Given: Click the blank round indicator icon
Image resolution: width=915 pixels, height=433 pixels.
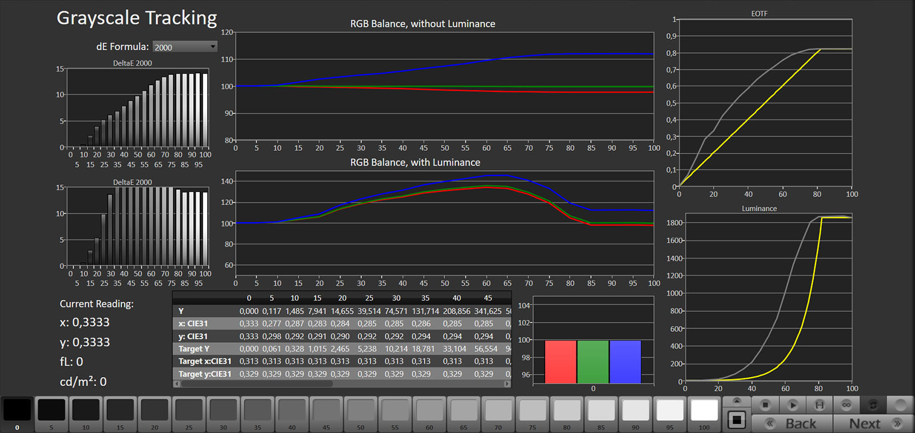Looking at the screenshot, I should (x=900, y=405).
